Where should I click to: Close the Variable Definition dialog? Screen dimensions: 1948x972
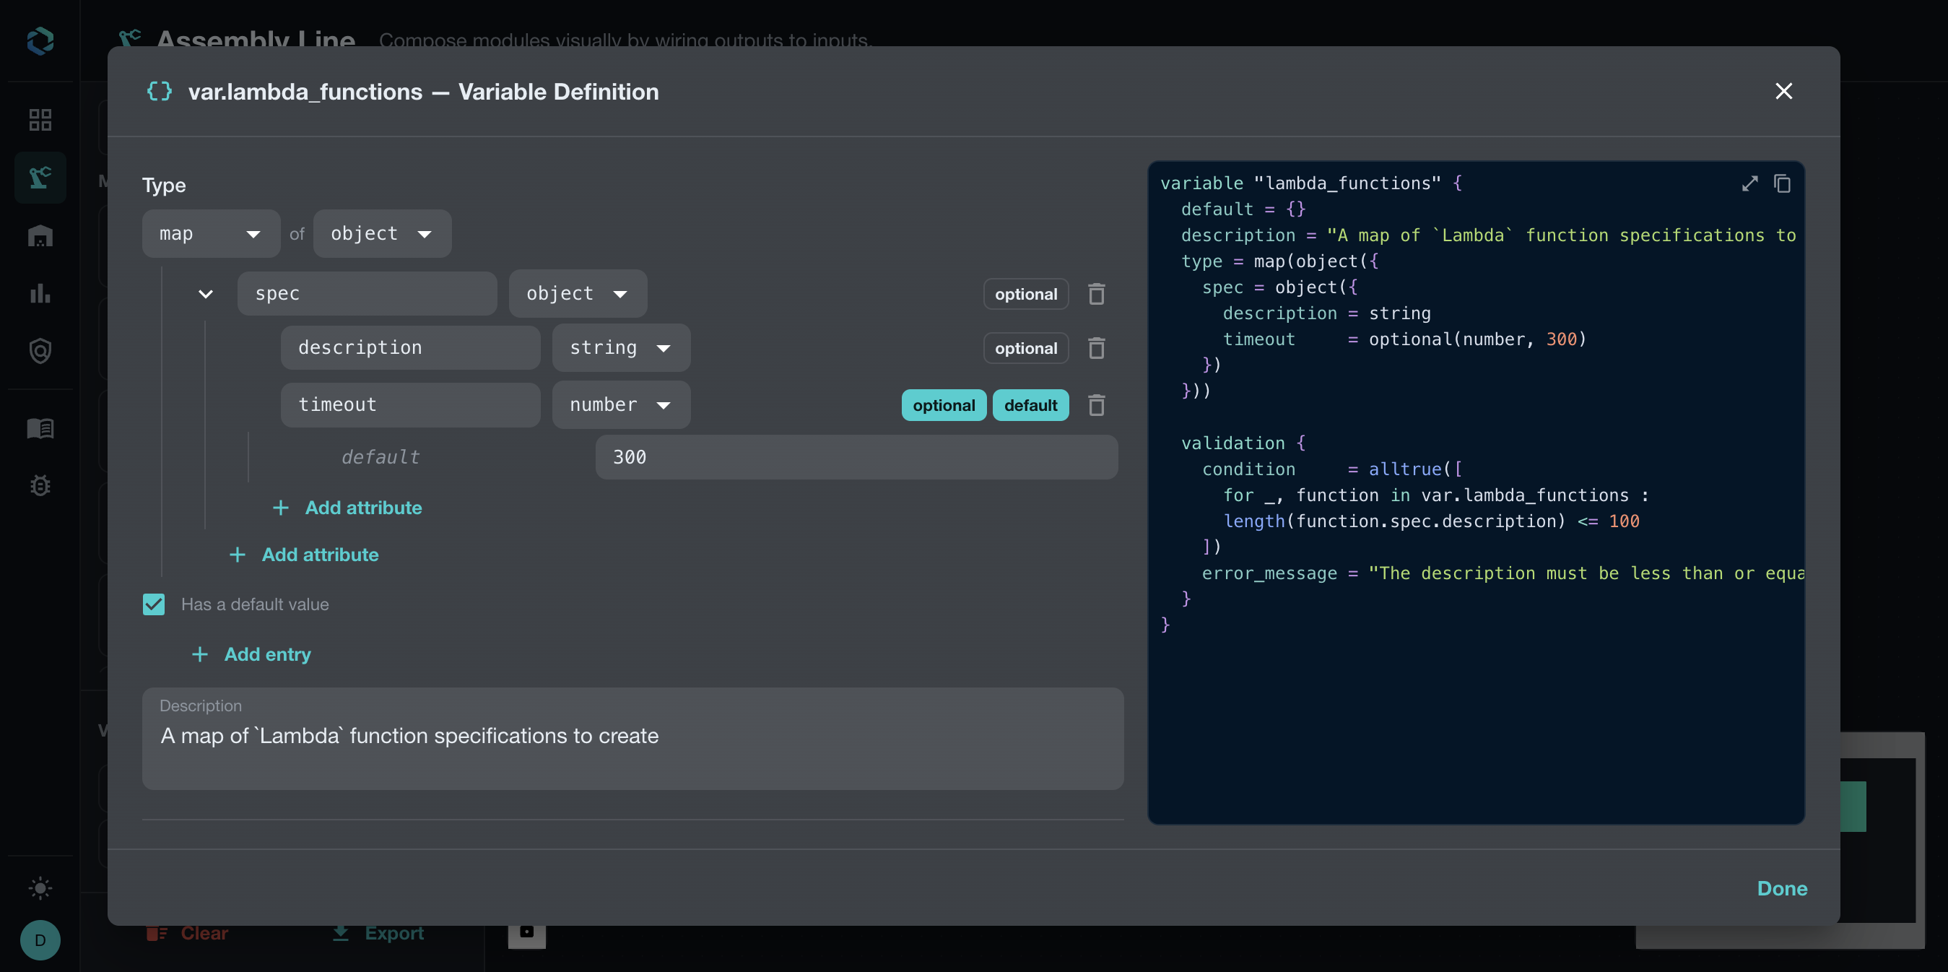(1784, 92)
